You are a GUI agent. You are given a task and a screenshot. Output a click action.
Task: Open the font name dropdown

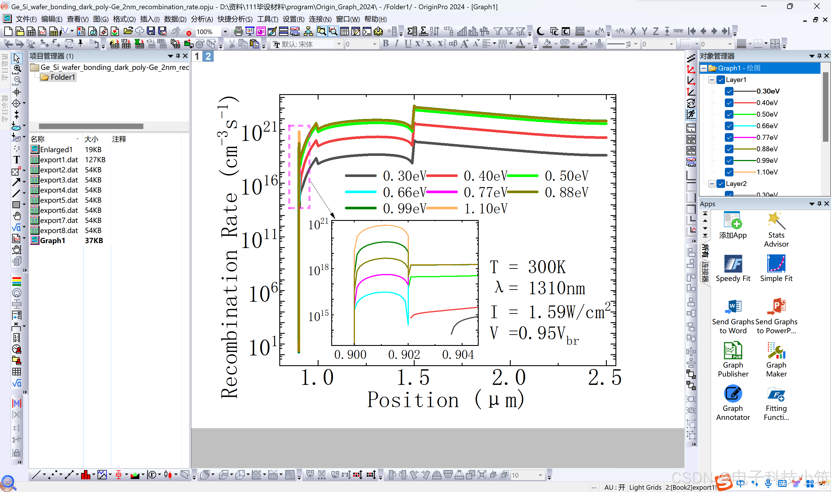pos(338,44)
